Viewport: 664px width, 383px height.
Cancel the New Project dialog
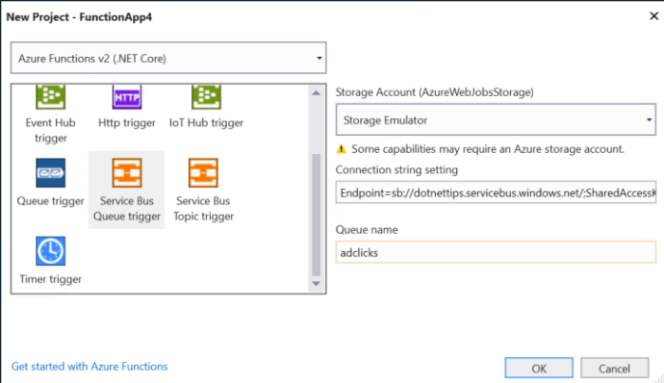click(615, 368)
